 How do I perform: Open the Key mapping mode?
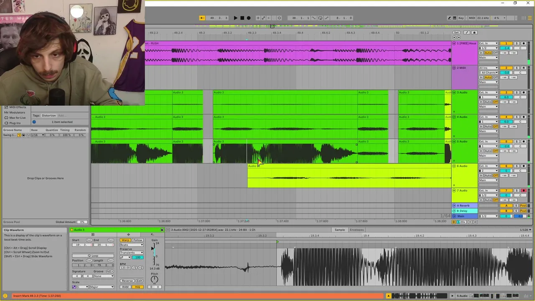(x=461, y=18)
